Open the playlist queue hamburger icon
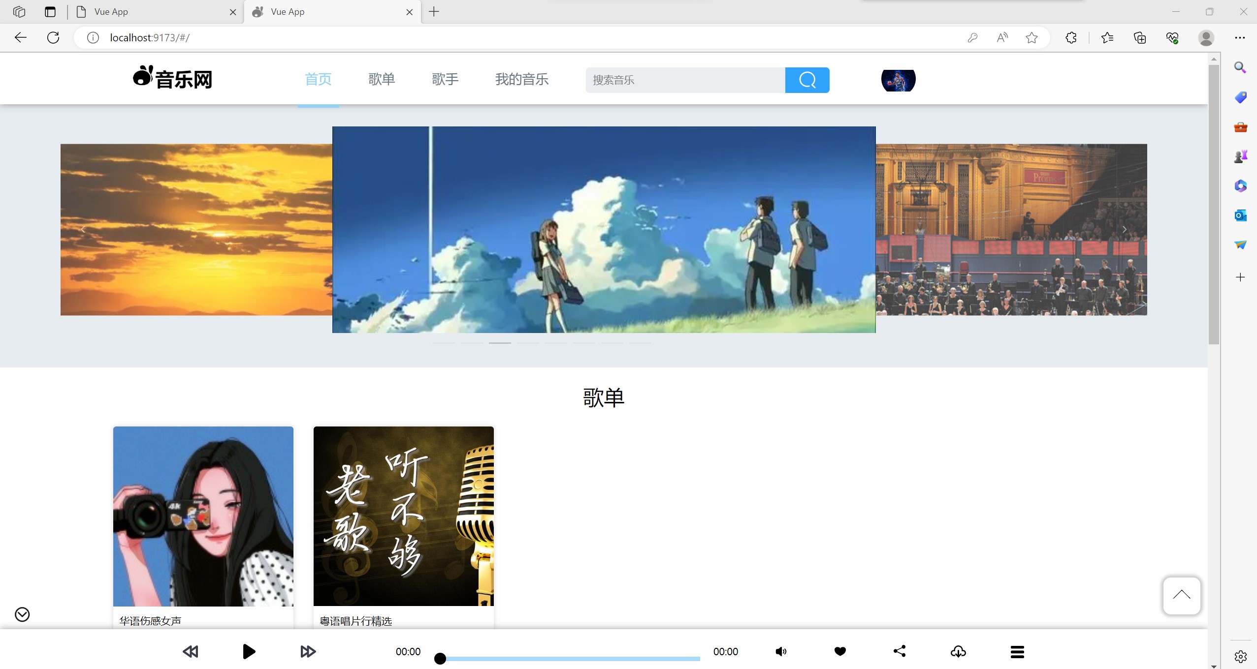 coord(1017,652)
